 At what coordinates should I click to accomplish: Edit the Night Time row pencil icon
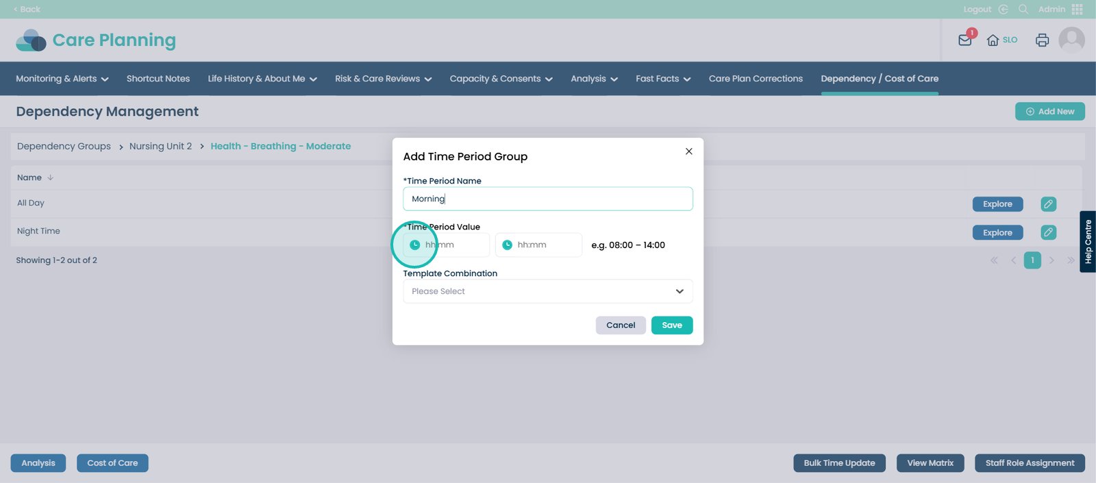[x=1048, y=233]
